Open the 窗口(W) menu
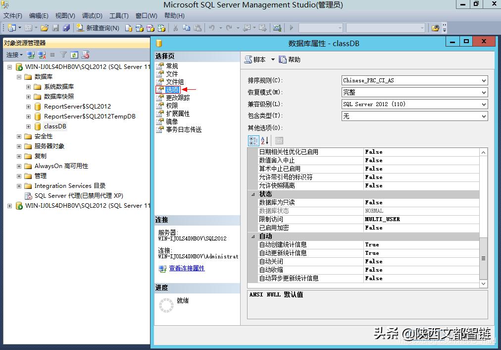The image size is (501, 350). (x=147, y=16)
